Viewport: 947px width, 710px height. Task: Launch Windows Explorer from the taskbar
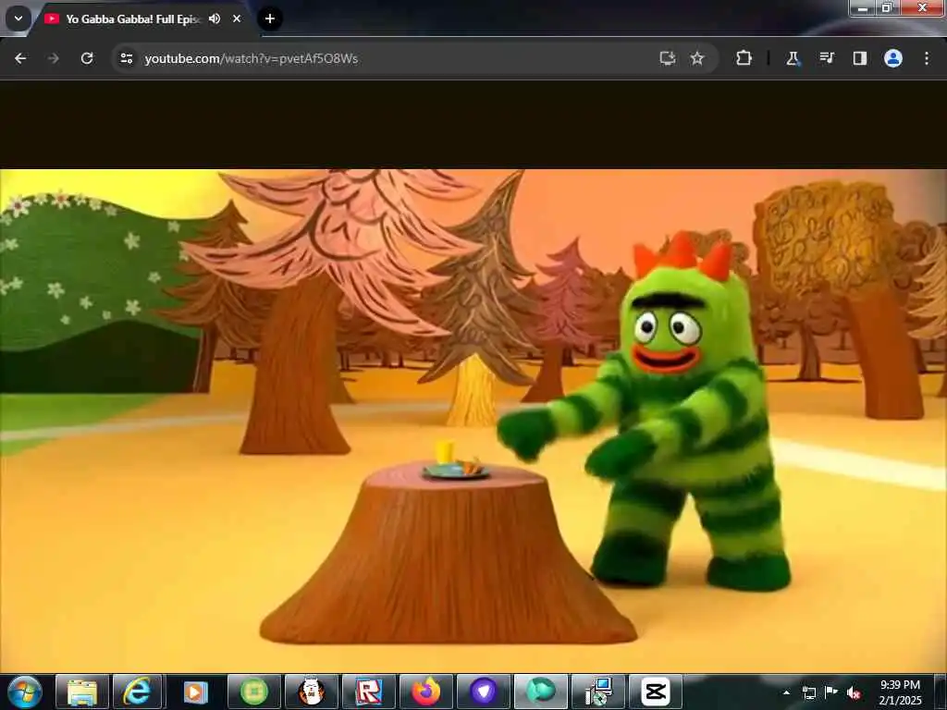(x=82, y=692)
